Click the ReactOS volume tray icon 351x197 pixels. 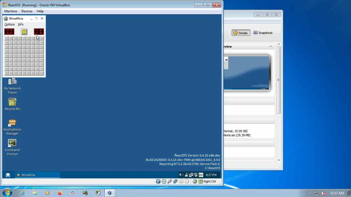click(181, 175)
